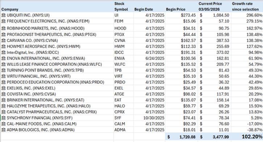Click the stock icon beside SYNCHRONY FINANCIAL
This screenshot has width=263, height=142.
point(3,118)
